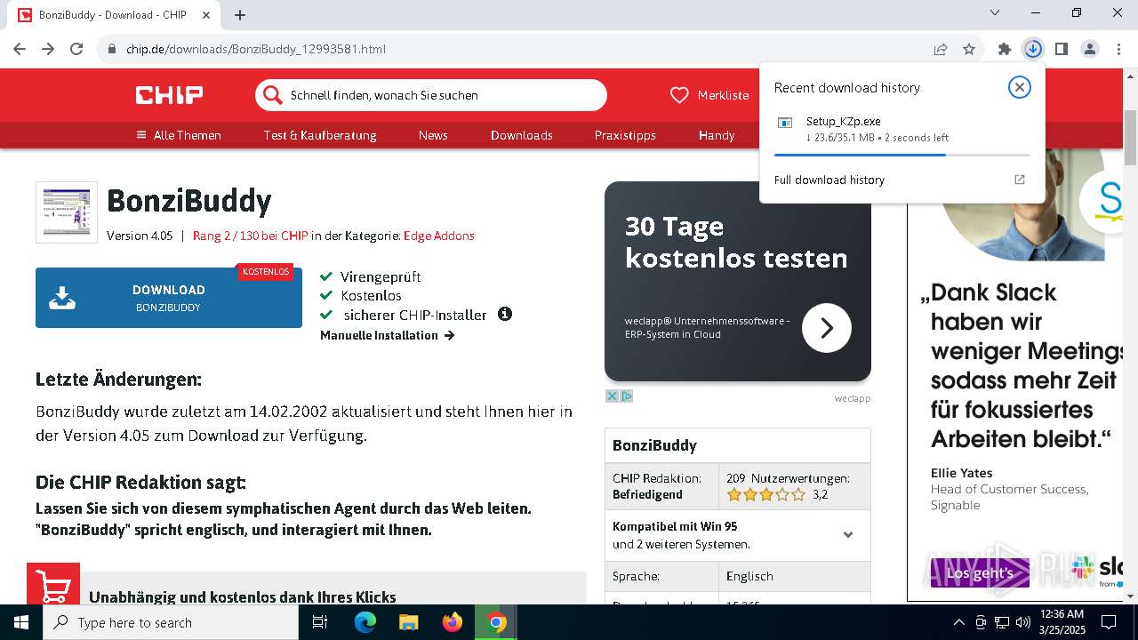This screenshot has width=1138, height=640.
Task: Open the Alle Themen hamburger menu
Action: [x=178, y=135]
